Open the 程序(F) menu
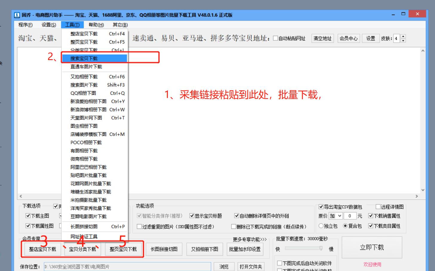The image size is (435, 271). [x=25, y=25]
